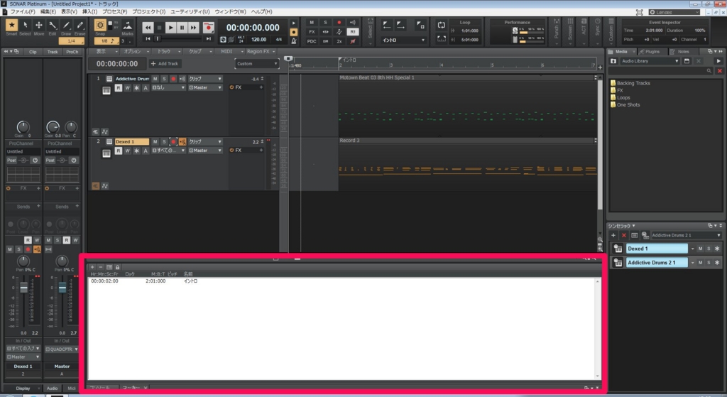727x397 pixels.
Task: Set loop points to selection
Action: pos(442,39)
